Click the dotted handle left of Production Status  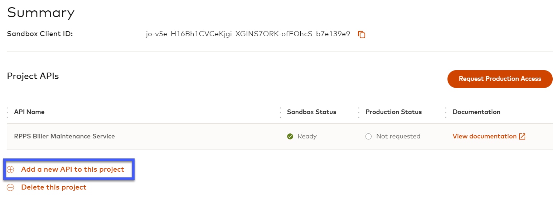click(x=359, y=112)
